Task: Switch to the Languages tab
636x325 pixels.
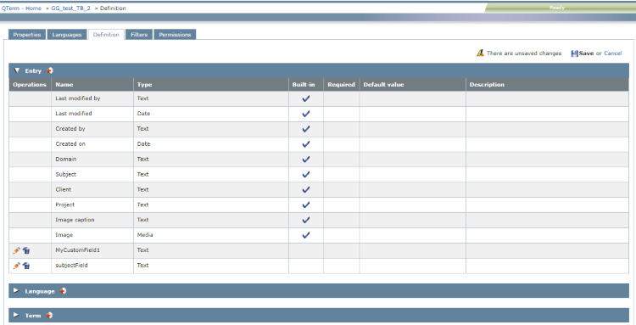Action: (x=67, y=35)
